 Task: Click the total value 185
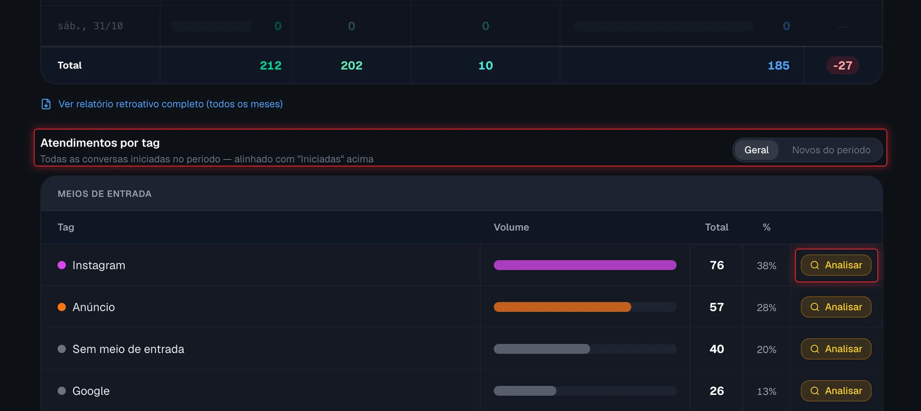(x=779, y=66)
